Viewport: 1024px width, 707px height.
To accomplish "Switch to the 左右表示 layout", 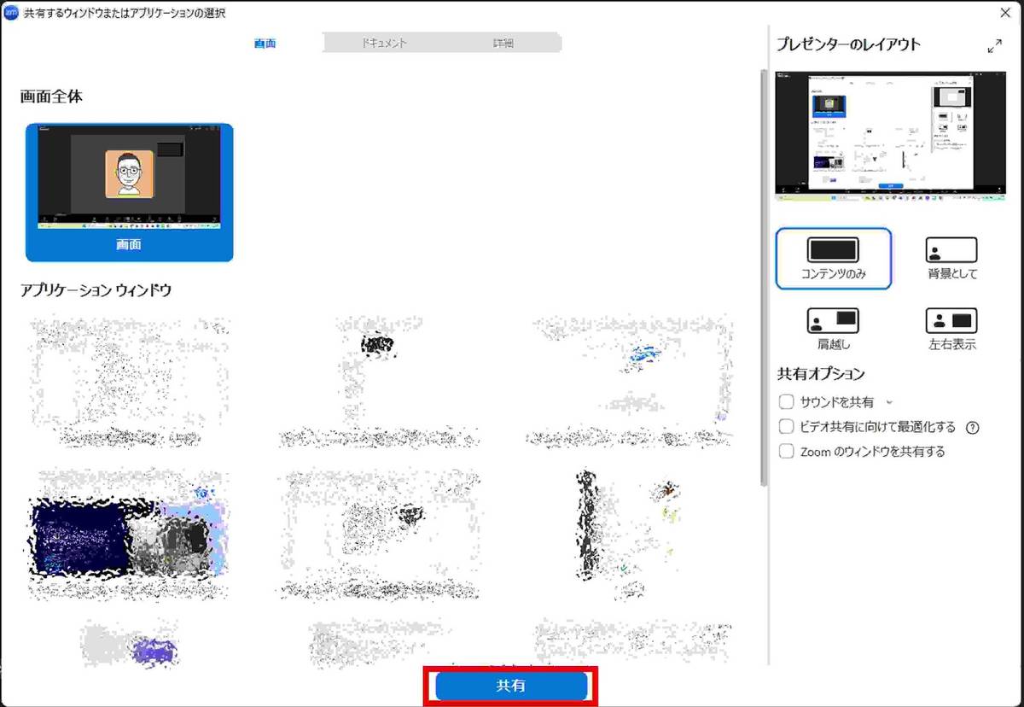I will tap(951, 321).
